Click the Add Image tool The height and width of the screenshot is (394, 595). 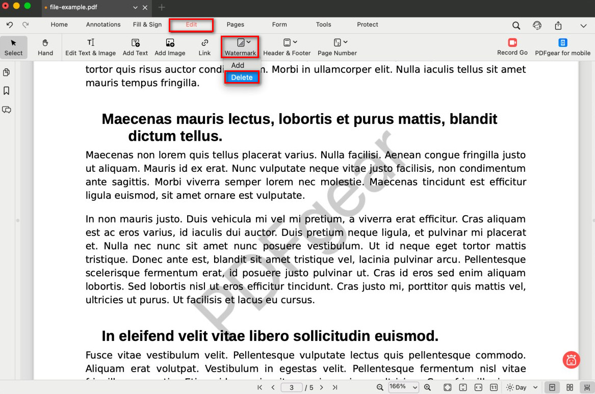click(x=170, y=47)
